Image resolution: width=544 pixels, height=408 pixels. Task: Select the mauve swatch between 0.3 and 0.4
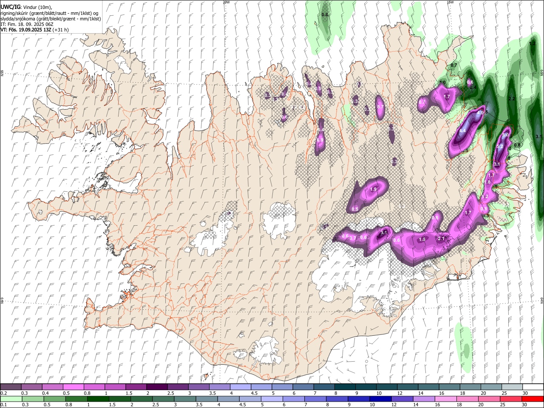[x=32, y=387]
